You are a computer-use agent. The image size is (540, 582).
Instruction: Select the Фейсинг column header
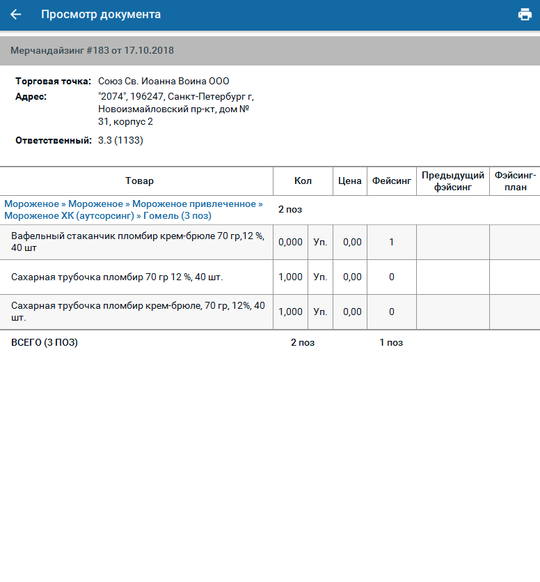[392, 181]
